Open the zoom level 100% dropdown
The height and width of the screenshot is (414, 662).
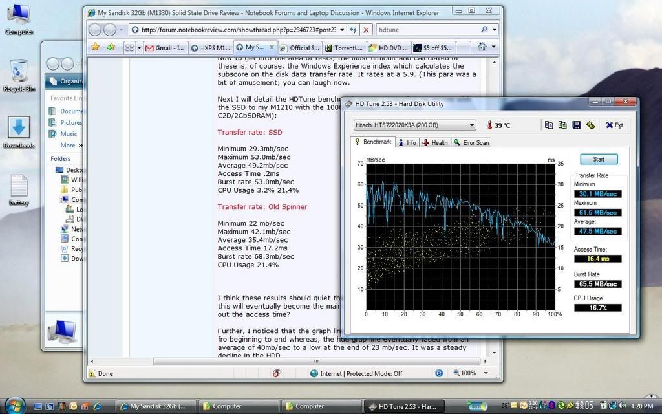[x=486, y=373]
